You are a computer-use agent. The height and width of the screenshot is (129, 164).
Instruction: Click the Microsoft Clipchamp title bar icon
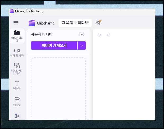pyautogui.click(x=12, y=11)
